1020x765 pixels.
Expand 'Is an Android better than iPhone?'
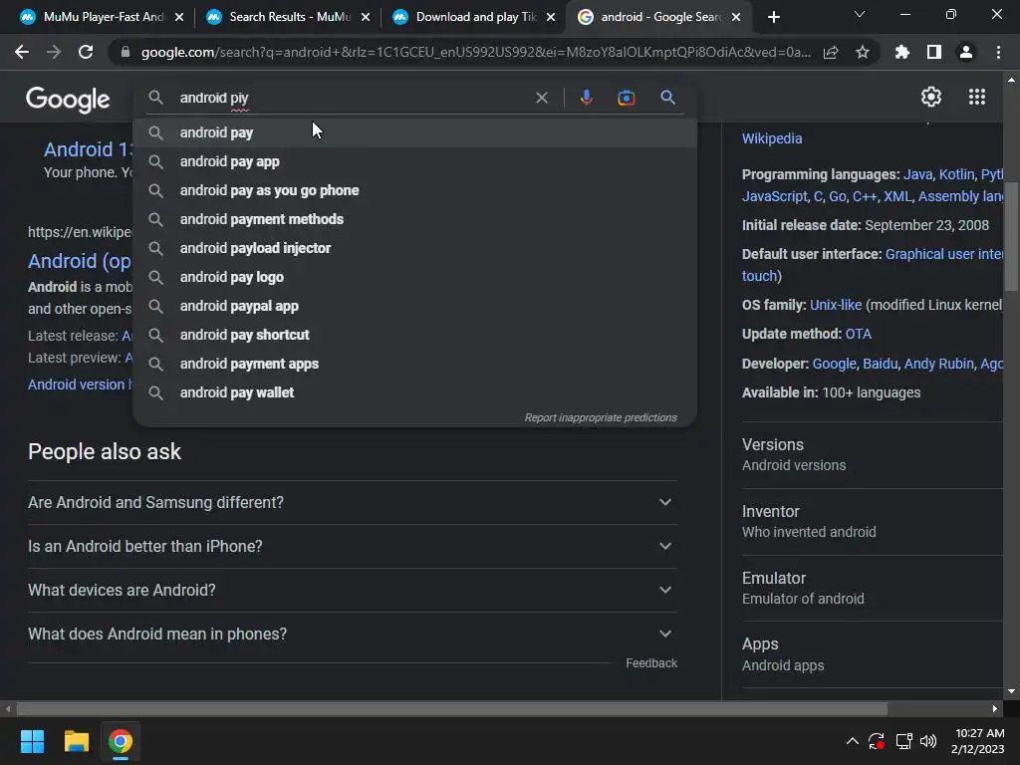tap(352, 547)
